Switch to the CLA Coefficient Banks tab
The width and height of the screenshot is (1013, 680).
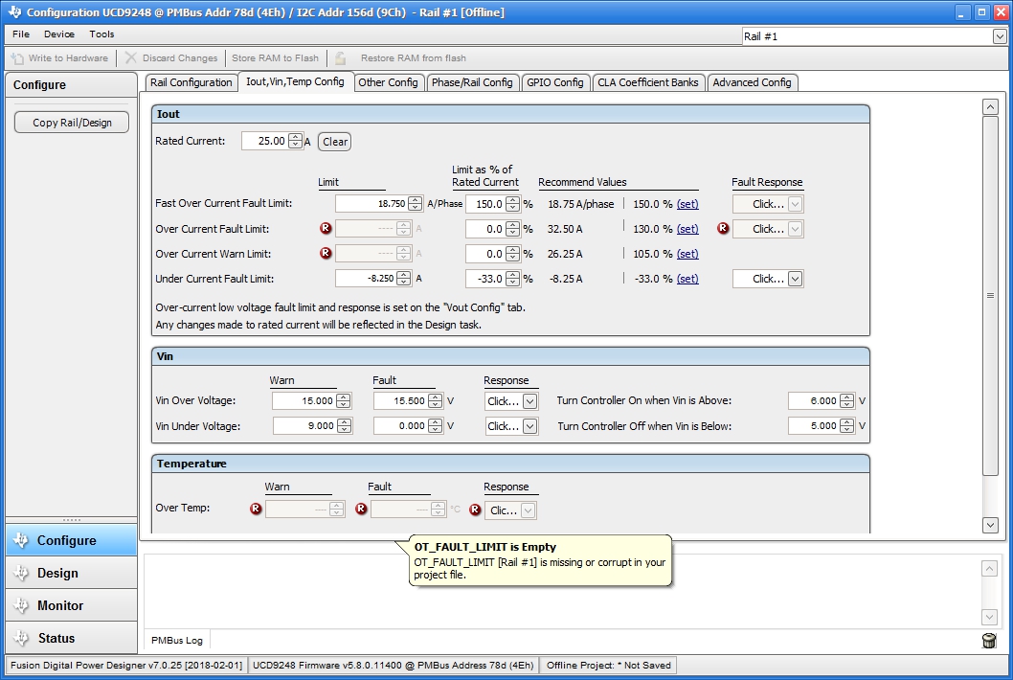tap(648, 82)
